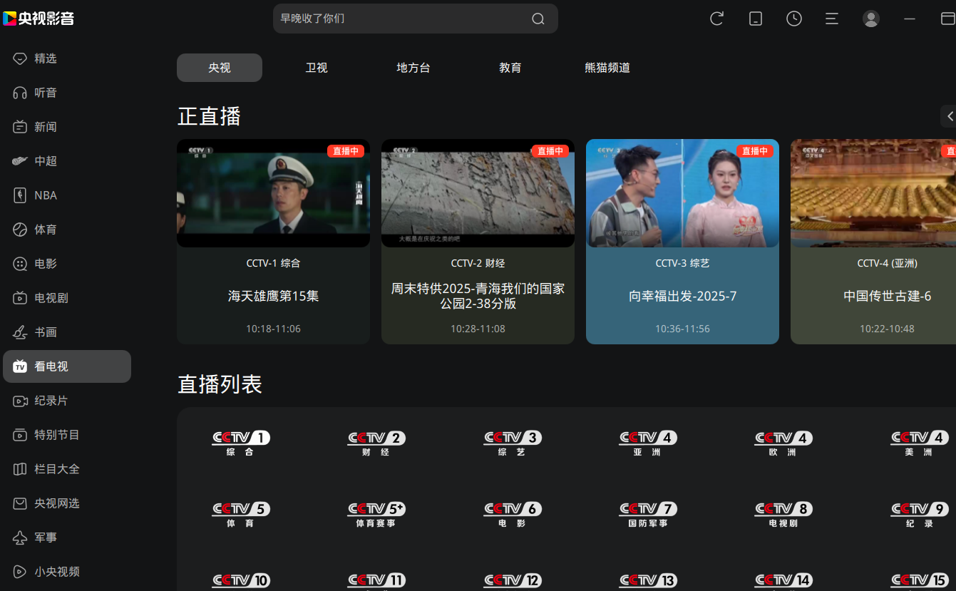Collapse live carousel with arrow button
The height and width of the screenshot is (591, 956).
[949, 116]
